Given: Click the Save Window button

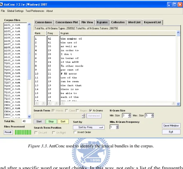Looking at the screenshot, I should coord(171,126).
